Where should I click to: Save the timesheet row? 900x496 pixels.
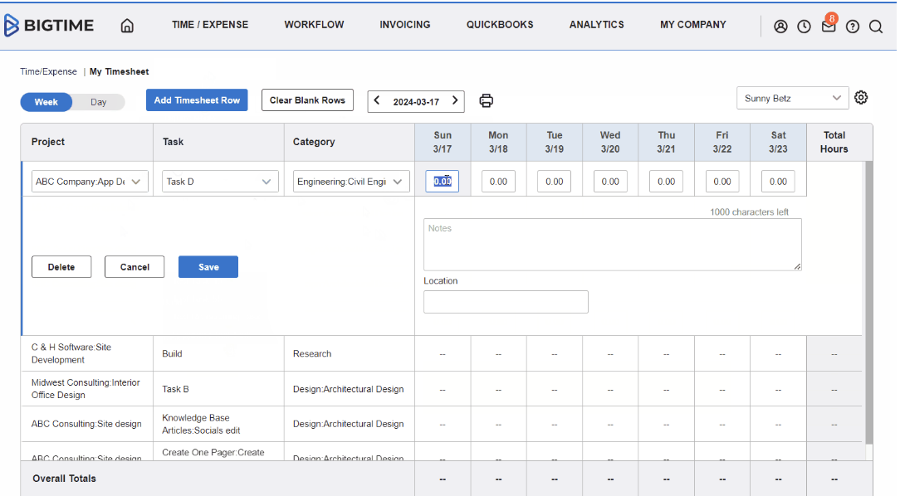[x=208, y=266]
